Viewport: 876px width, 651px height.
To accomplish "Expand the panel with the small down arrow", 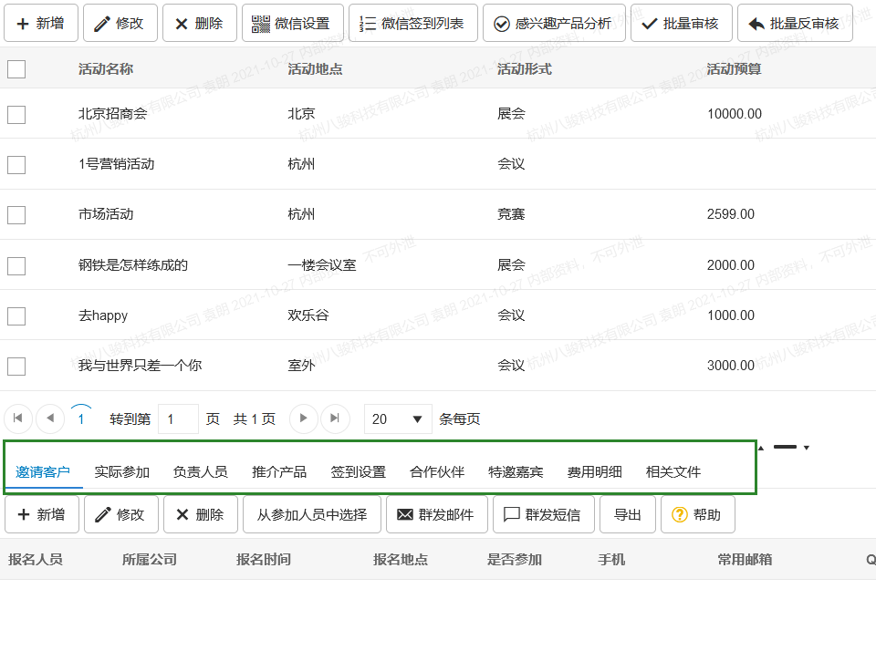I will tap(807, 449).
